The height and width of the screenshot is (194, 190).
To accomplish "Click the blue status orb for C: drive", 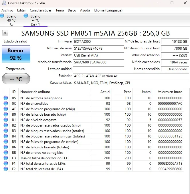I will 2,16.
